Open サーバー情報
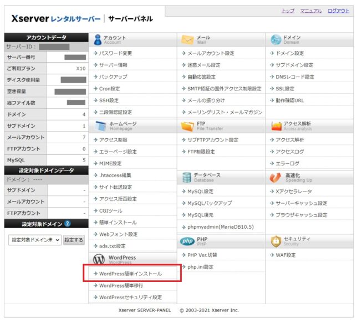This screenshot has height=322, width=357. 113,65
